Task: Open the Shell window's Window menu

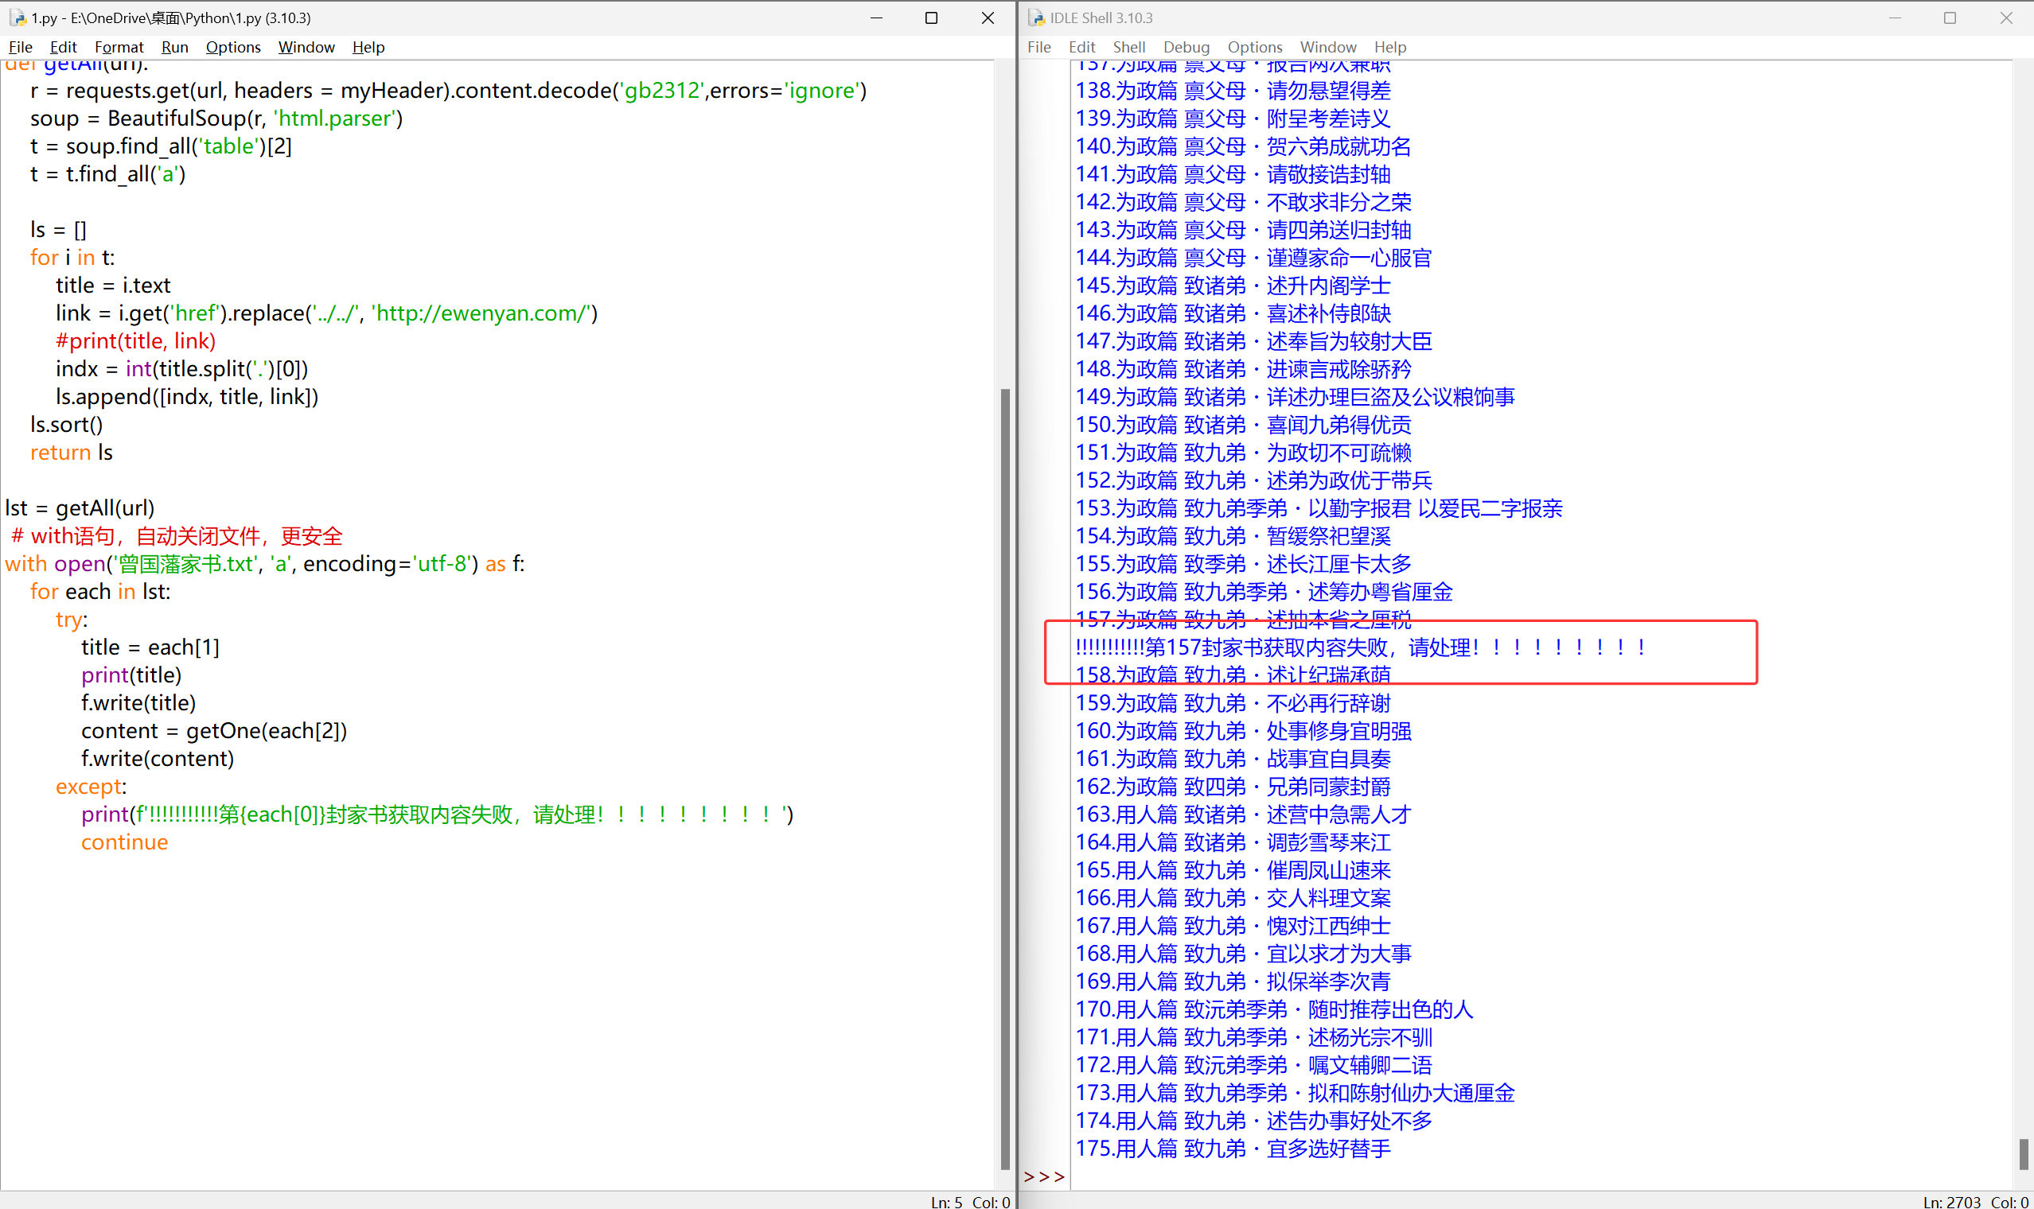Action: (x=1327, y=47)
